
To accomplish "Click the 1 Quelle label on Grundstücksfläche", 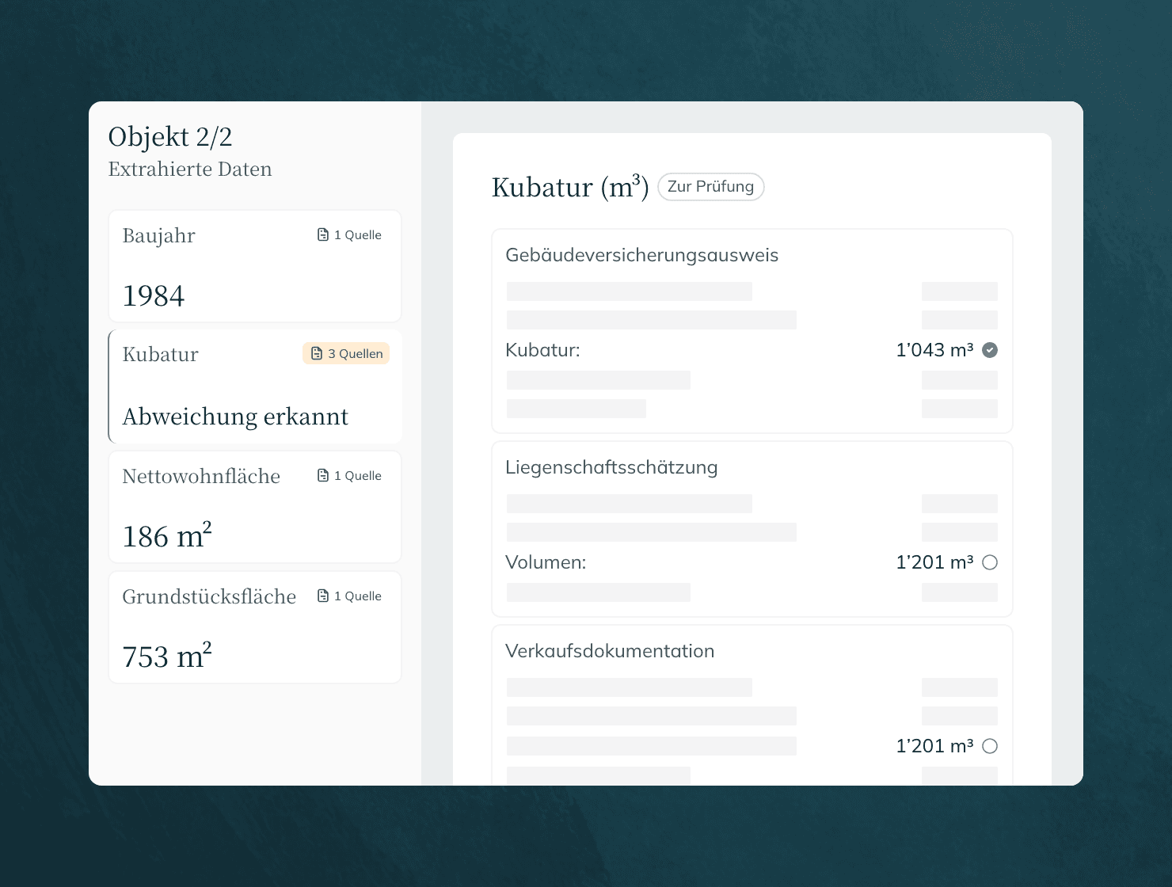I will (358, 596).
